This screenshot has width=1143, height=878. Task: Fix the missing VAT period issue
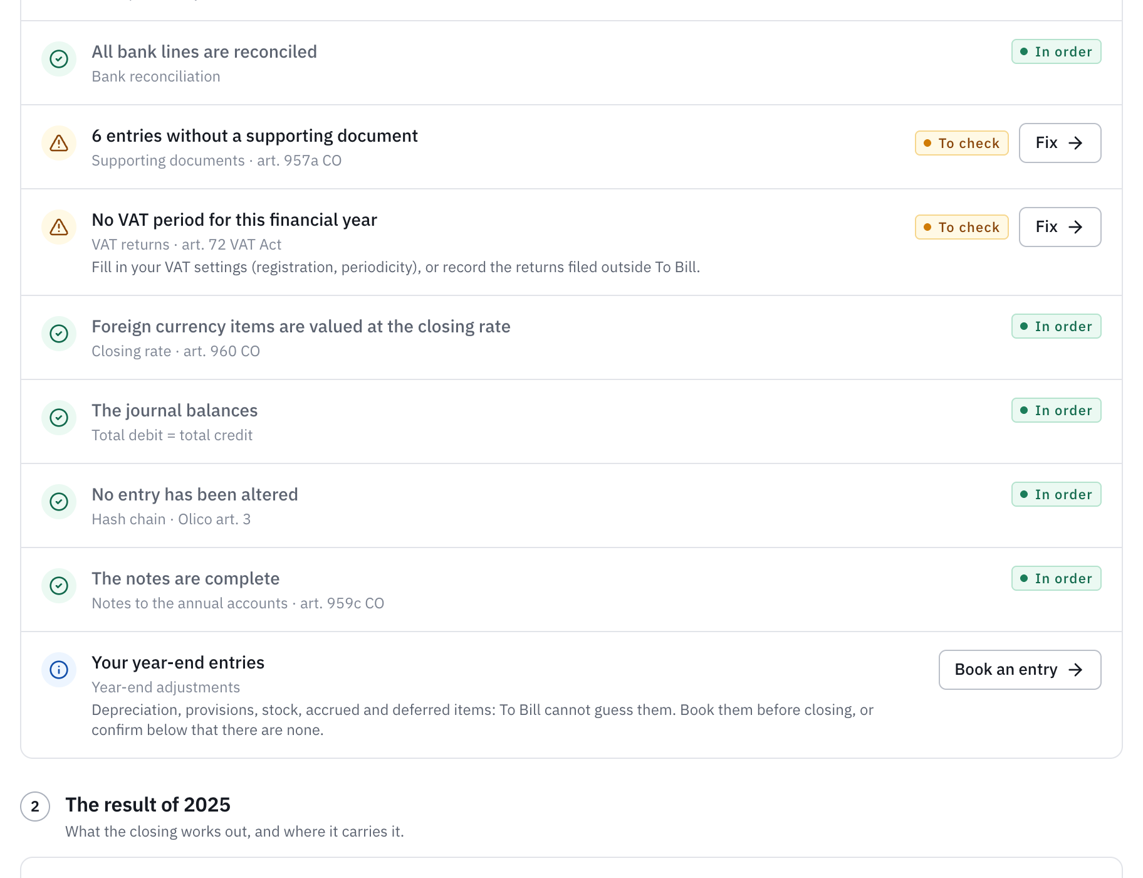tap(1060, 227)
